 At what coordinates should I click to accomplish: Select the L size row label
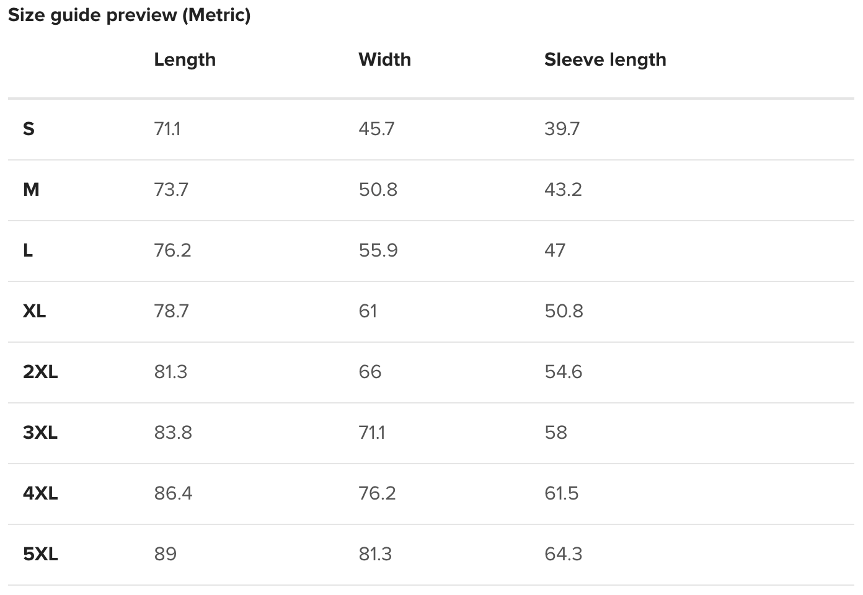pos(28,250)
